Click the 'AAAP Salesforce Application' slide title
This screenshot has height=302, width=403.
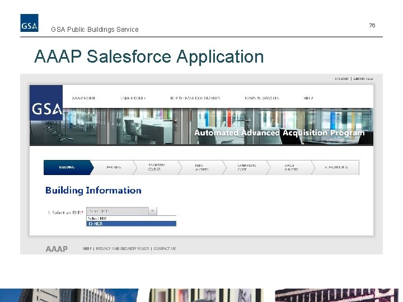pyautogui.click(x=149, y=56)
